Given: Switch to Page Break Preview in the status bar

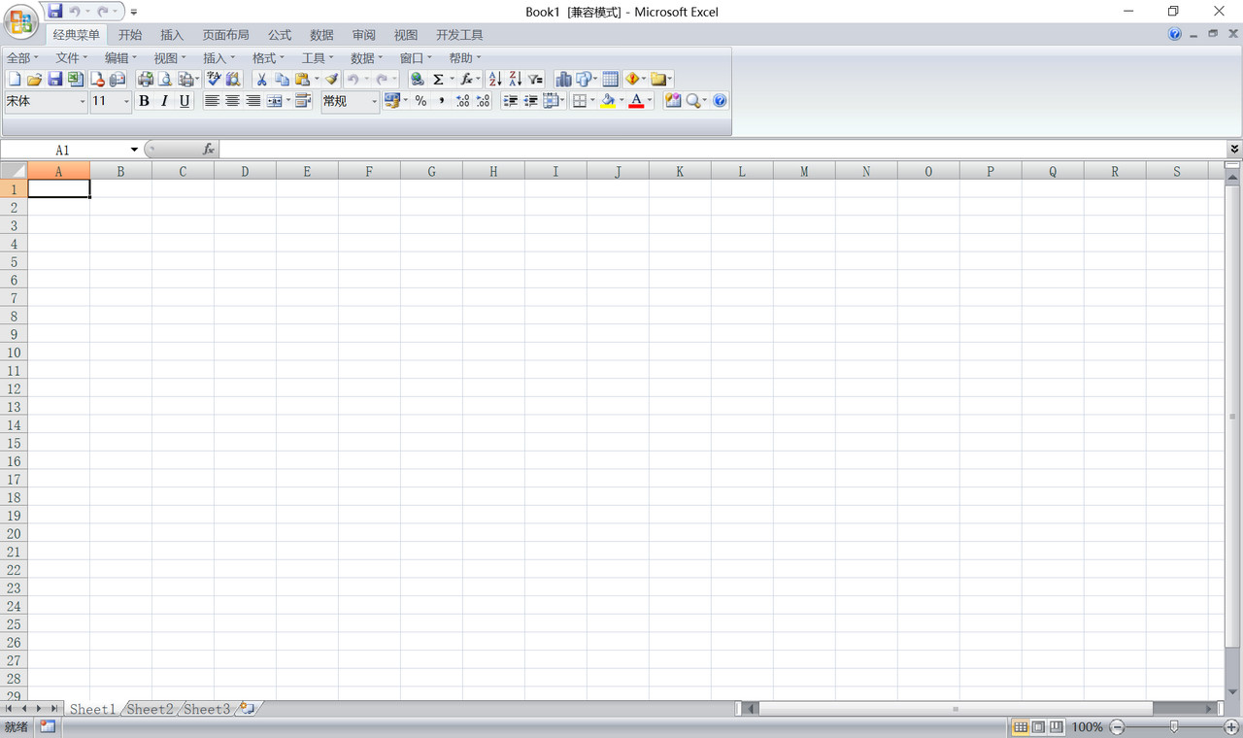Looking at the screenshot, I should coord(1056,727).
